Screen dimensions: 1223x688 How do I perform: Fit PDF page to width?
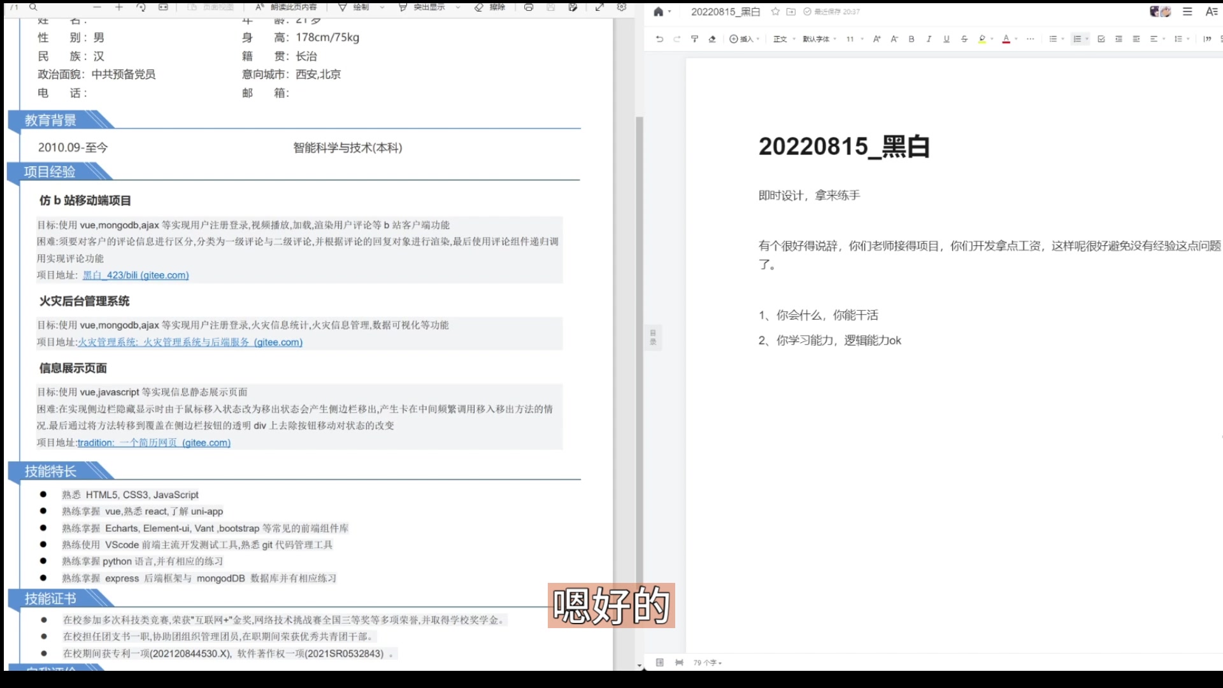163,7
